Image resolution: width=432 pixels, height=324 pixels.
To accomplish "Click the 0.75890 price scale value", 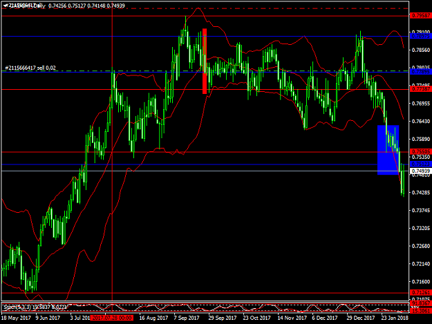I will 421,139.
